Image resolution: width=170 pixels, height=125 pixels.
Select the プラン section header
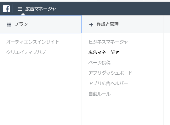(41, 24)
